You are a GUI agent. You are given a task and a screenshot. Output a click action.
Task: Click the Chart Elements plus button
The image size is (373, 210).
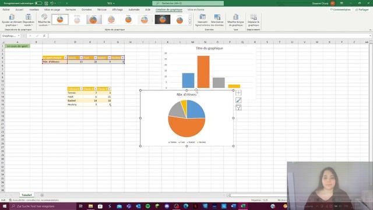click(238, 93)
